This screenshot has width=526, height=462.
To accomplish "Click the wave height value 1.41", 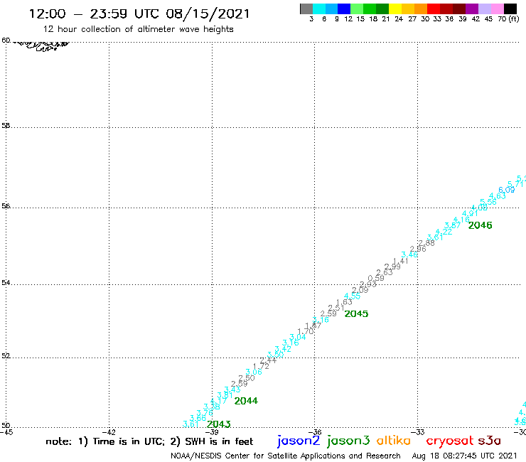I will [x=400, y=261].
